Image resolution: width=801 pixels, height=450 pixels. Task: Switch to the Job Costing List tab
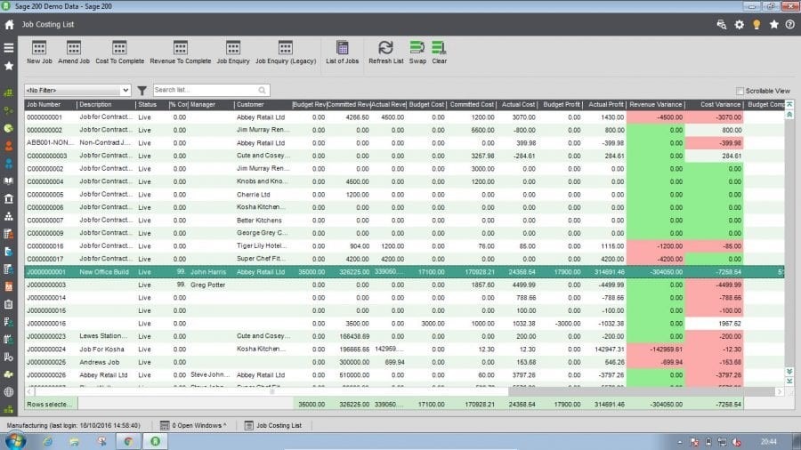(x=273, y=425)
